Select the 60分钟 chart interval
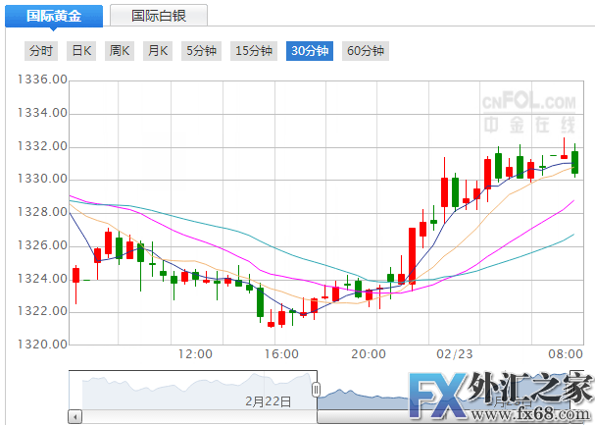Viewport: 595px width, 425px height. click(366, 51)
